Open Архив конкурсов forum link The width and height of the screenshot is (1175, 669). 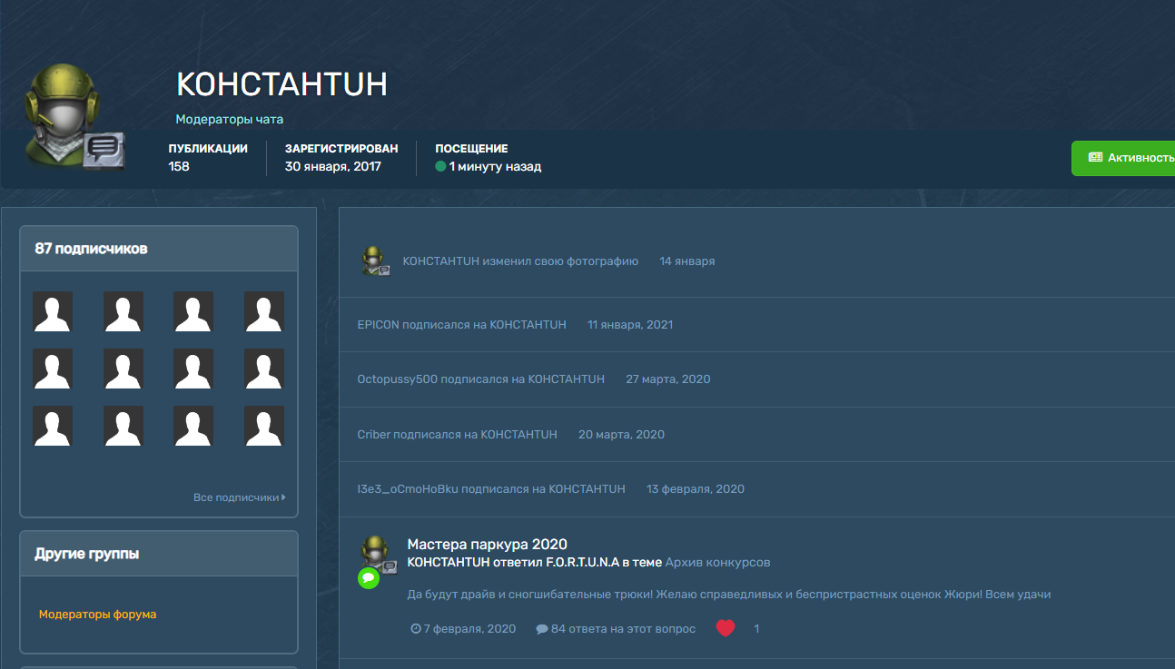pos(717,563)
